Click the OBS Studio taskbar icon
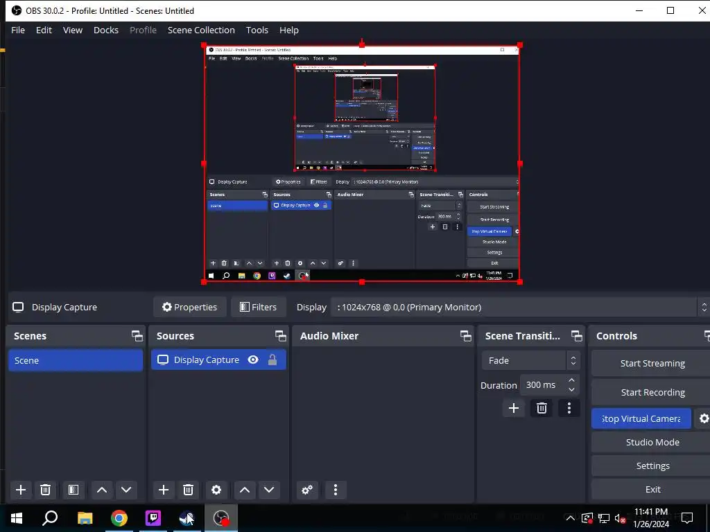 coord(221,518)
